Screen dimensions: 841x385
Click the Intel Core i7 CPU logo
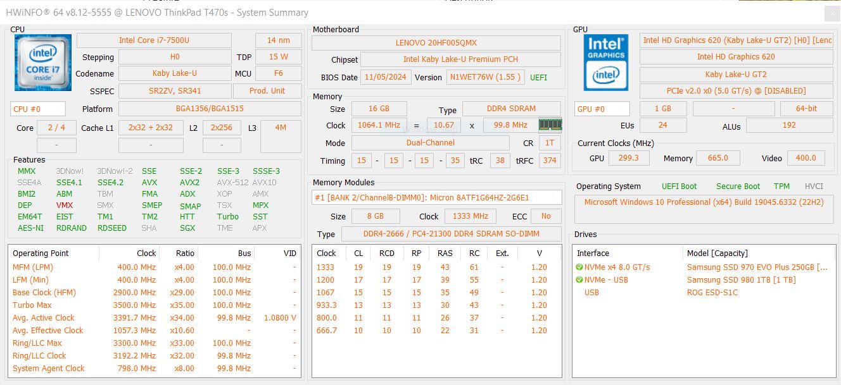(x=42, y=61)
